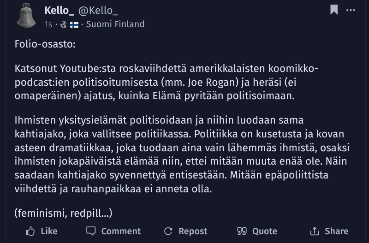Open the three-dot more options menu
The width and height of the screenshot is (369, 243).
point(351,10)
